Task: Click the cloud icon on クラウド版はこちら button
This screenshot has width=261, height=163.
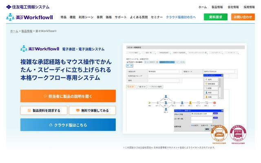Action: coord(51,125)
